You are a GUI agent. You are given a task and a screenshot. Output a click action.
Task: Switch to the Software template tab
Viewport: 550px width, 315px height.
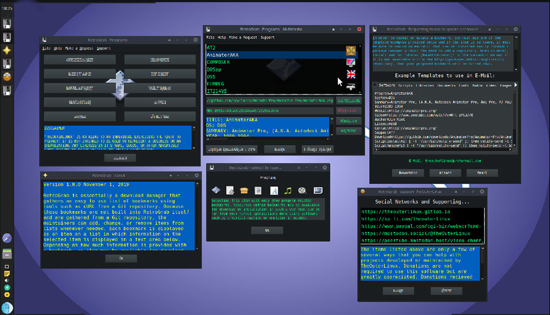(x=387, y=85)
